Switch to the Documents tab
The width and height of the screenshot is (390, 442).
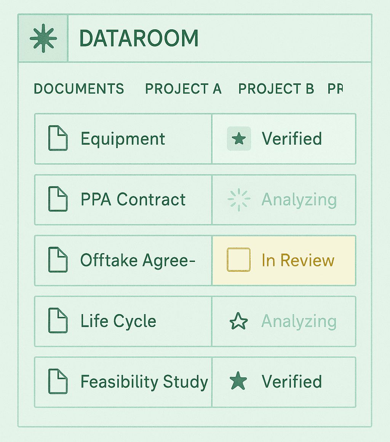coord(79,89)
